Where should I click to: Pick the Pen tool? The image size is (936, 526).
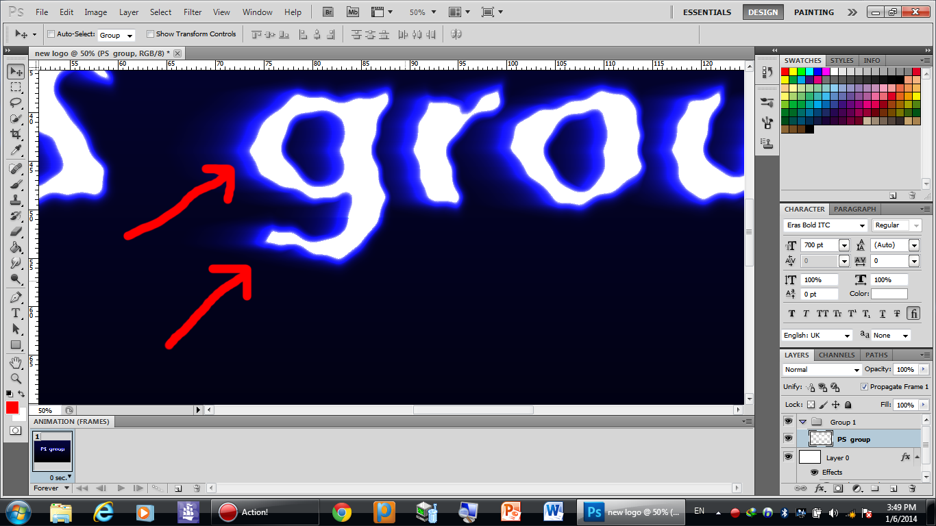click(16, 297)
